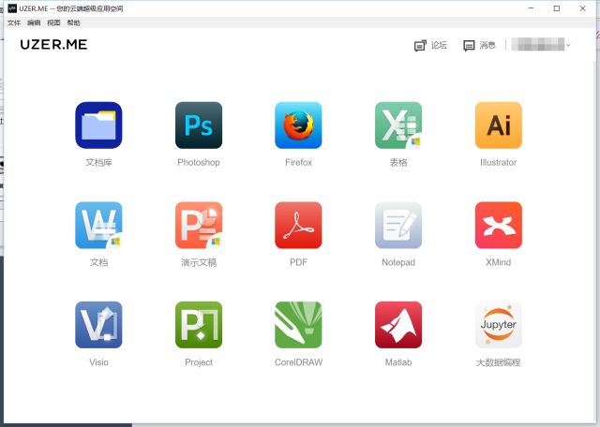Click the 论坛 link text
Screen dimensions: 600x427
click(x=439, y=45)
